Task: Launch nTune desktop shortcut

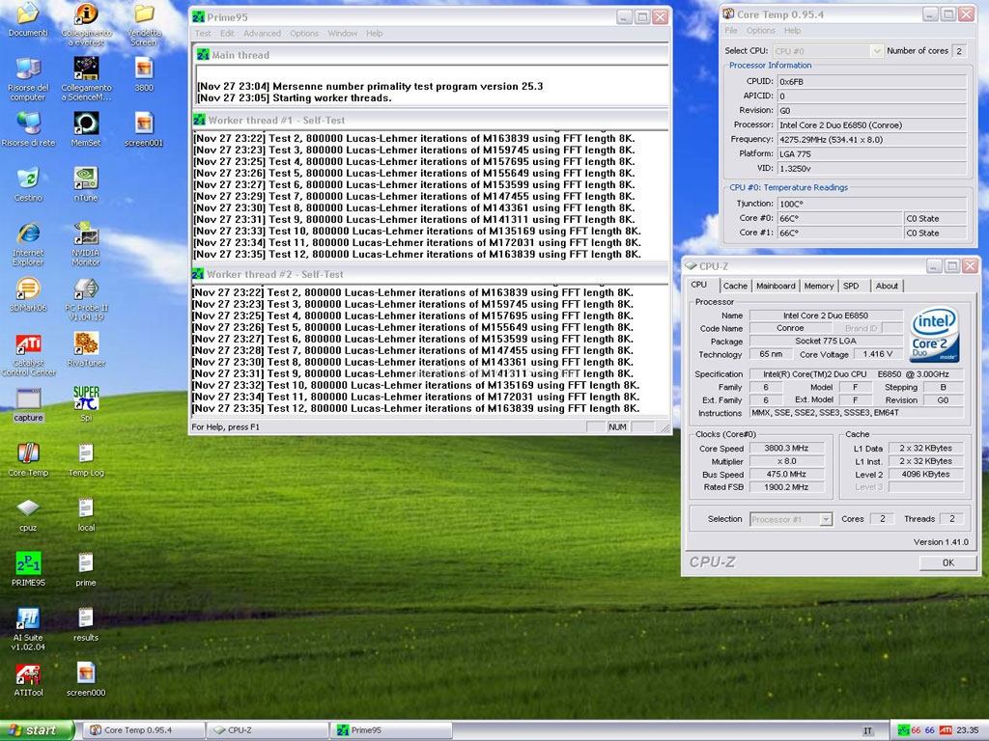Action: coord(86,184)
